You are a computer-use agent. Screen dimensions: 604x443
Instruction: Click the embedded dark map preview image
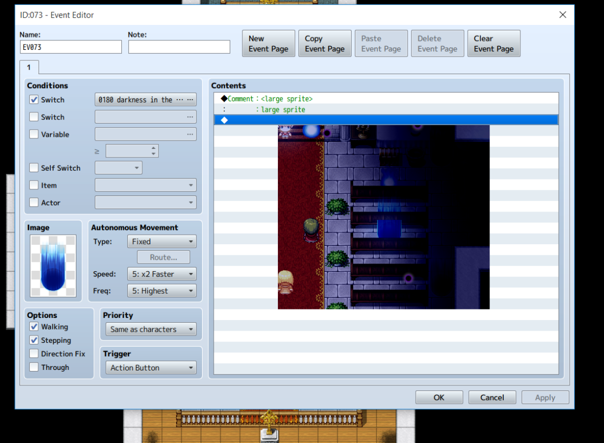384,217
